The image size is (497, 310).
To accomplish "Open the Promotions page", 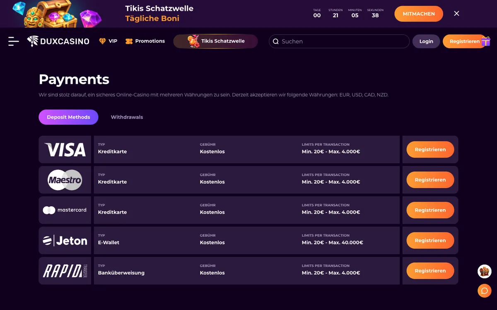I will 145,41.
